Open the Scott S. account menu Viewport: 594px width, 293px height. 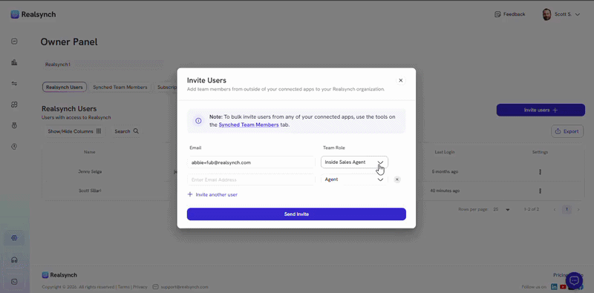click(561, 14)
